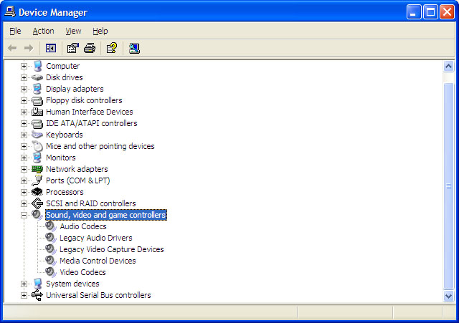Open the View menu
This screenshot has height=323, width=459.
tap(73, 31)
